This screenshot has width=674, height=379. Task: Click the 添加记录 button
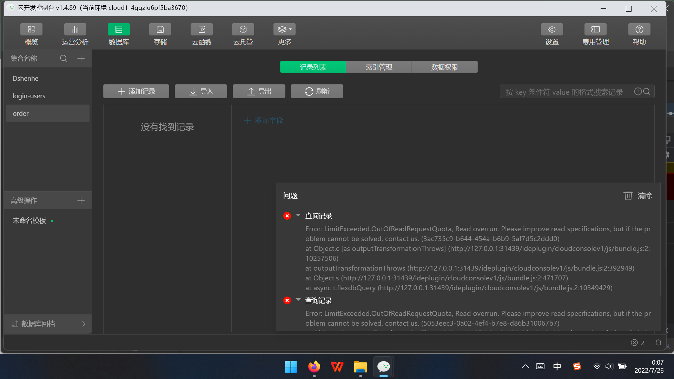click(136, 91)
